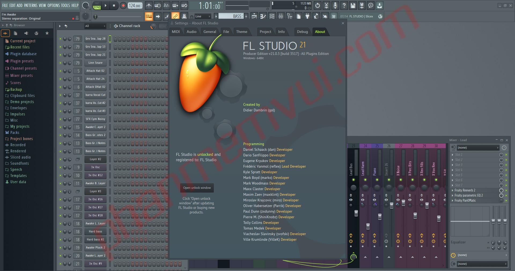
Task: Open the Plugin picker plug icon
Action: [307, 16]
